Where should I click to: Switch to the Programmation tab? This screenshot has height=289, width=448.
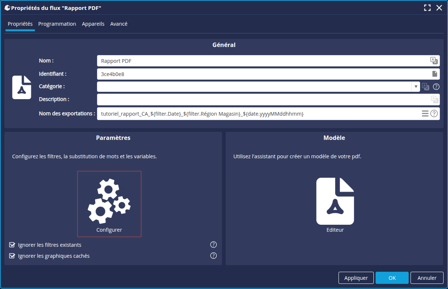pos(57,24)
